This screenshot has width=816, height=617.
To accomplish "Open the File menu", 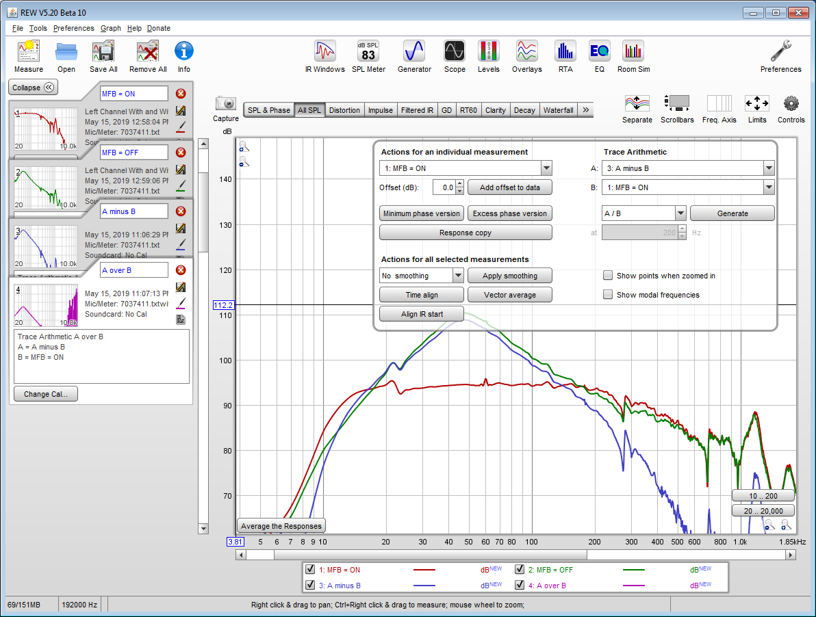I will [18, 28].
